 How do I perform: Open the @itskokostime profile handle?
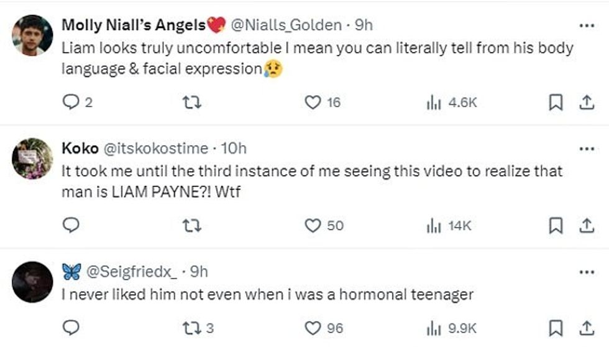tap(156, 149)
